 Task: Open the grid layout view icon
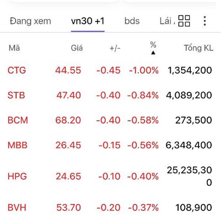point(184,21)
